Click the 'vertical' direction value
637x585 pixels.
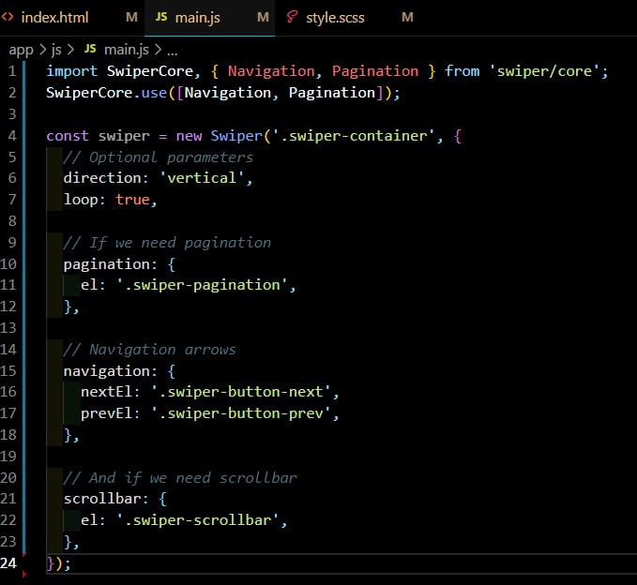pyautogui.click(x=202, y=178)
